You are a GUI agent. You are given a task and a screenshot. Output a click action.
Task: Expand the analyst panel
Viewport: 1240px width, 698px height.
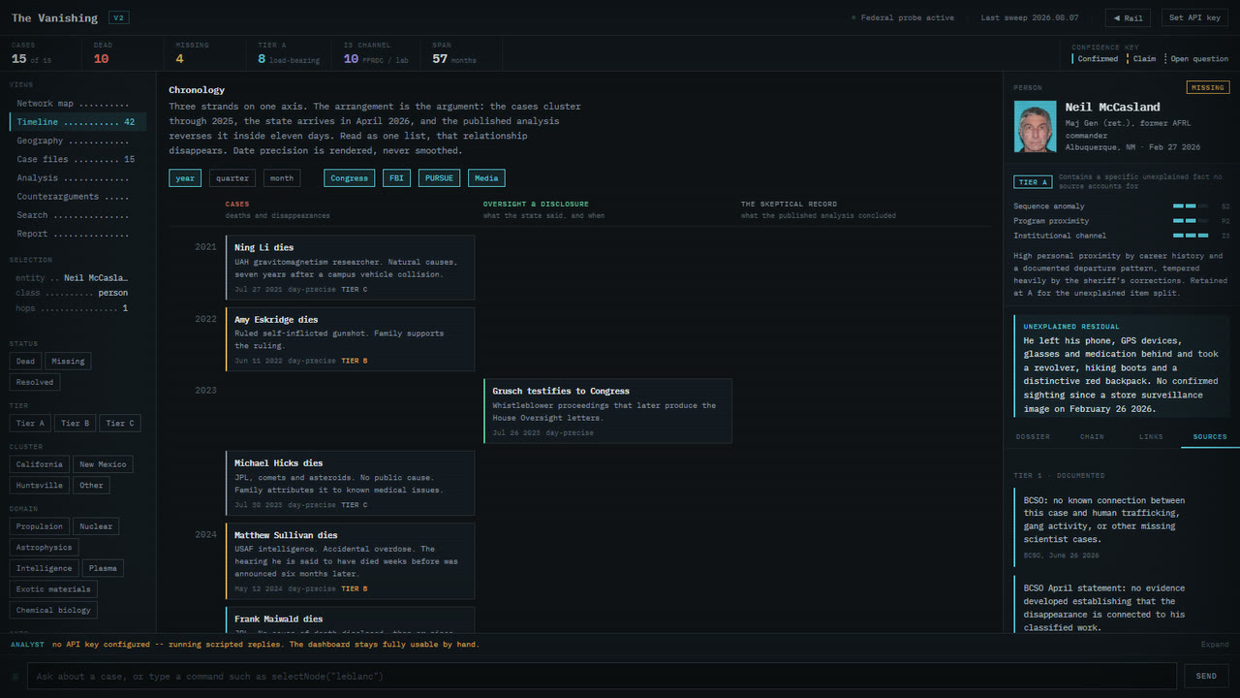1215,645
